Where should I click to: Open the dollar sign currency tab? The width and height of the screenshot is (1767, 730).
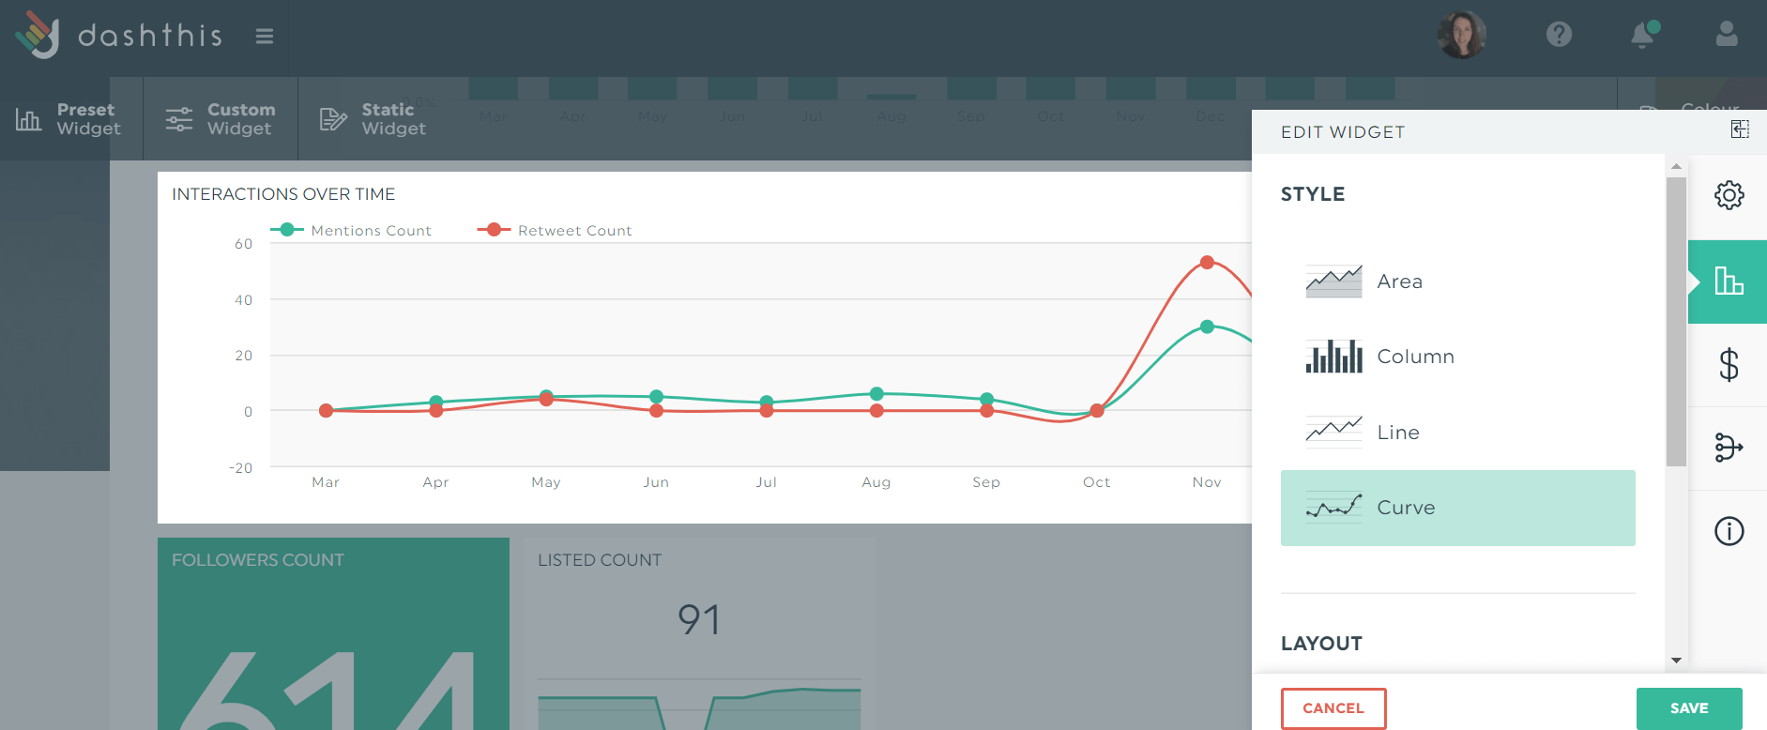click(x=1729, y=364)
